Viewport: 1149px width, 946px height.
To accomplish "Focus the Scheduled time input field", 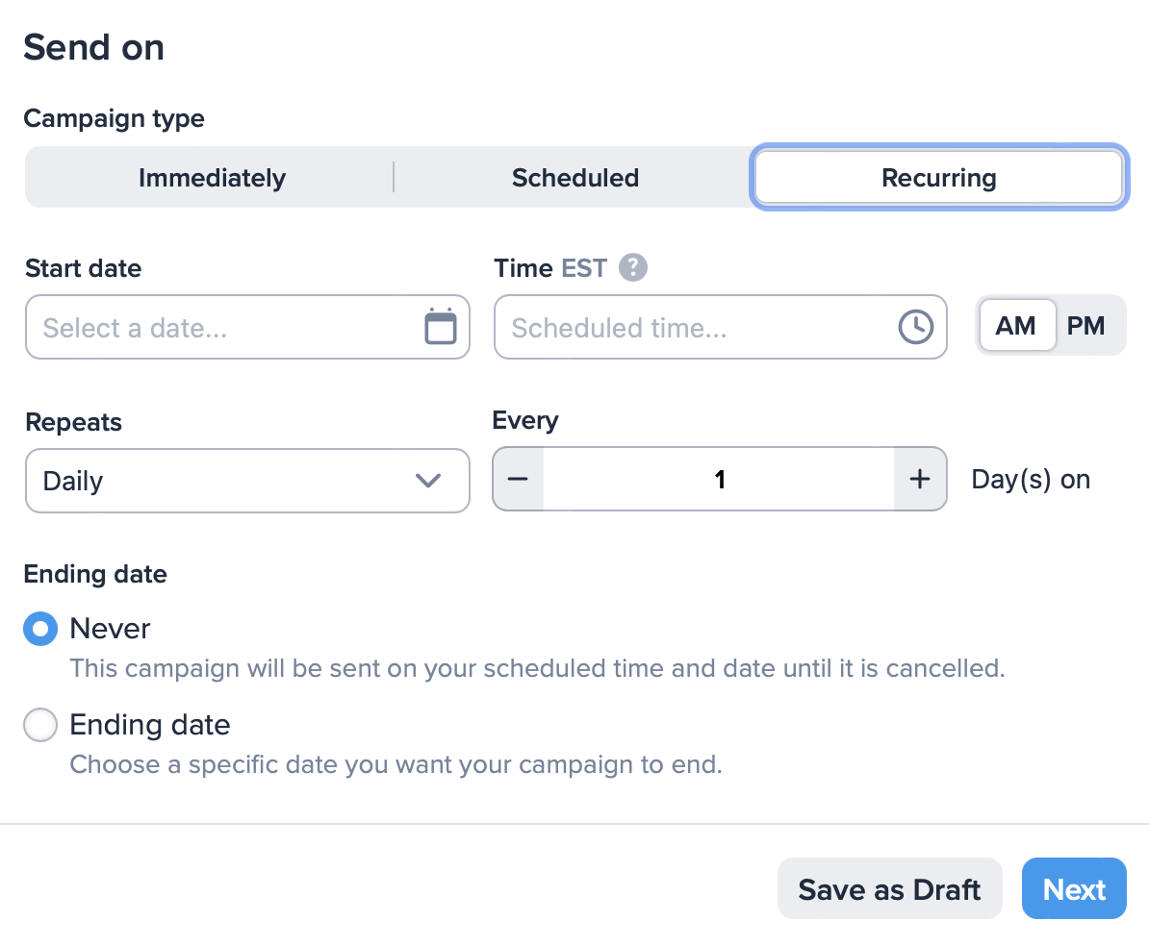I will coord(721,327).
